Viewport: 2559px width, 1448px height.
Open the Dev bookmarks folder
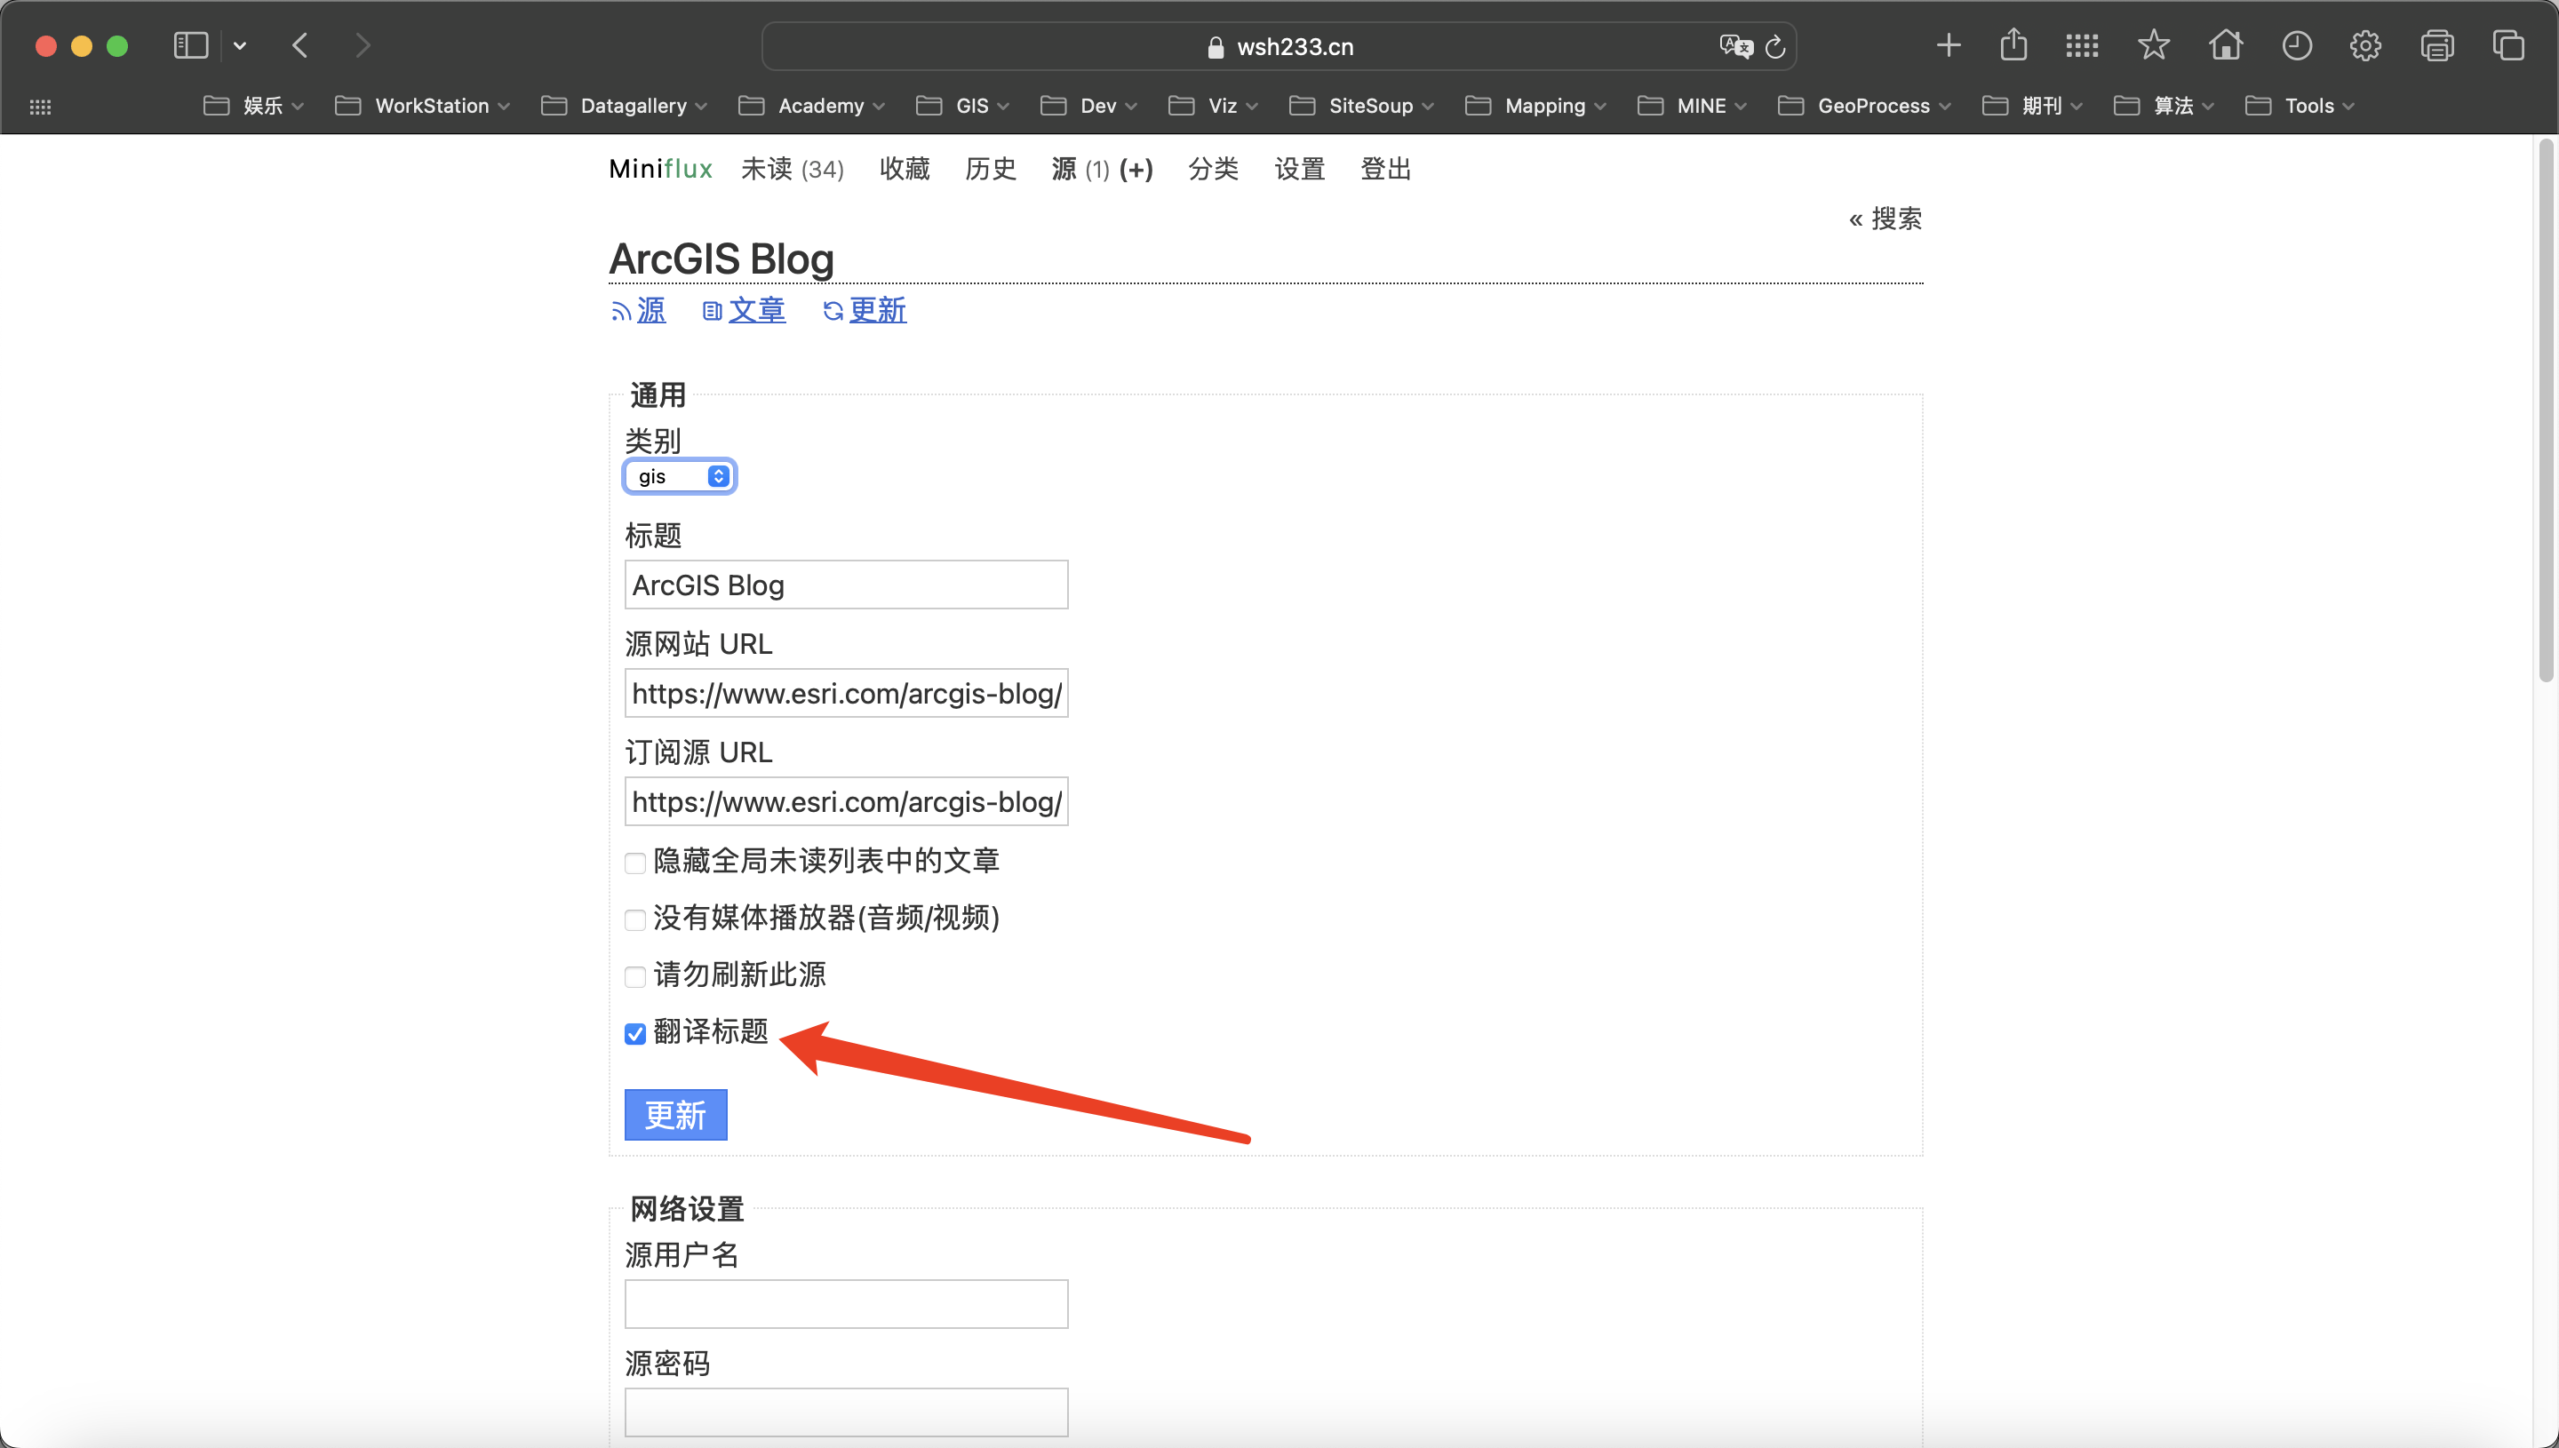tap(1089, 106)
